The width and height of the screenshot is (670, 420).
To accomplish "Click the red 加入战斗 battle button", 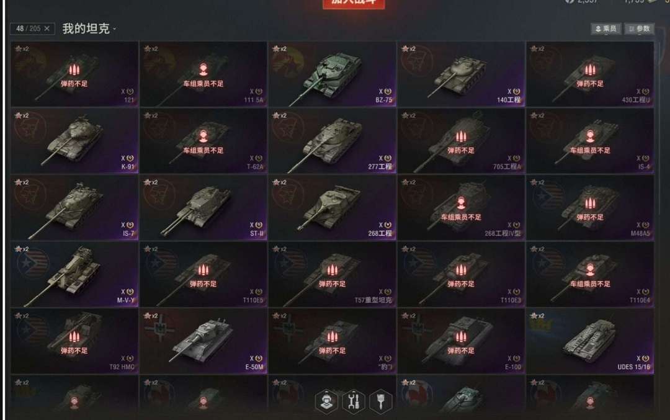I will 354,4.
